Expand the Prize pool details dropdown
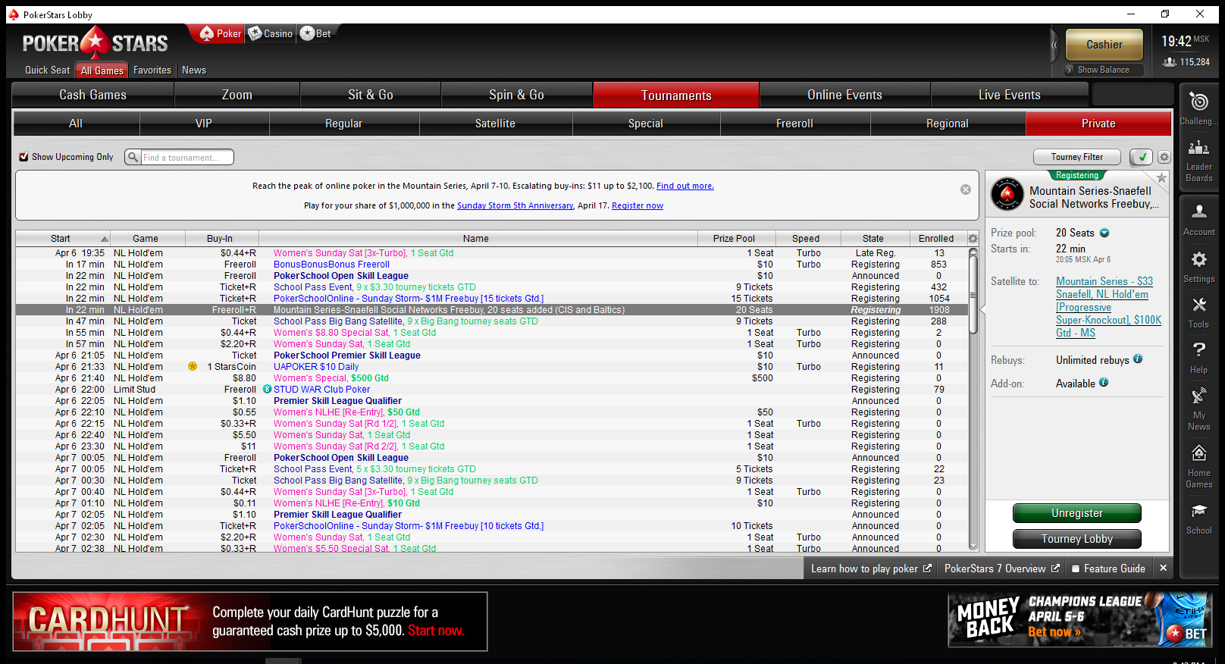Screen dimensions: 1225x664 [1104, 233]
